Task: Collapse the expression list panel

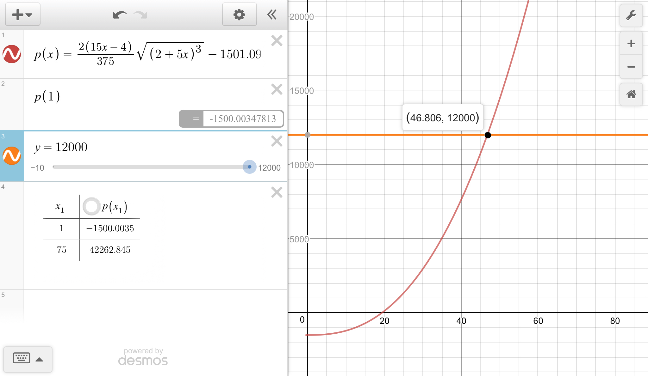Action: 272,15
